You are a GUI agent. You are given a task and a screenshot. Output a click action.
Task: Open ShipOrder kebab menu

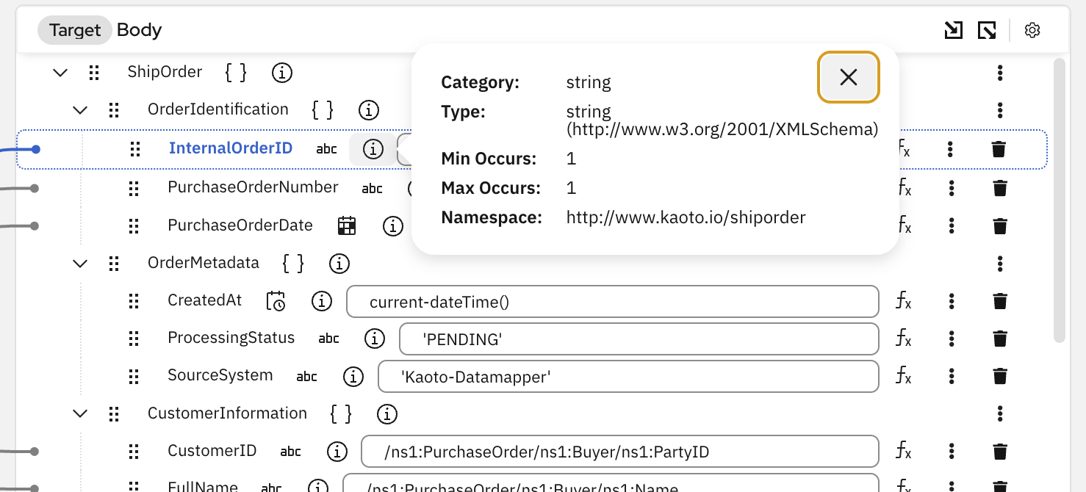click(1000, 72)
